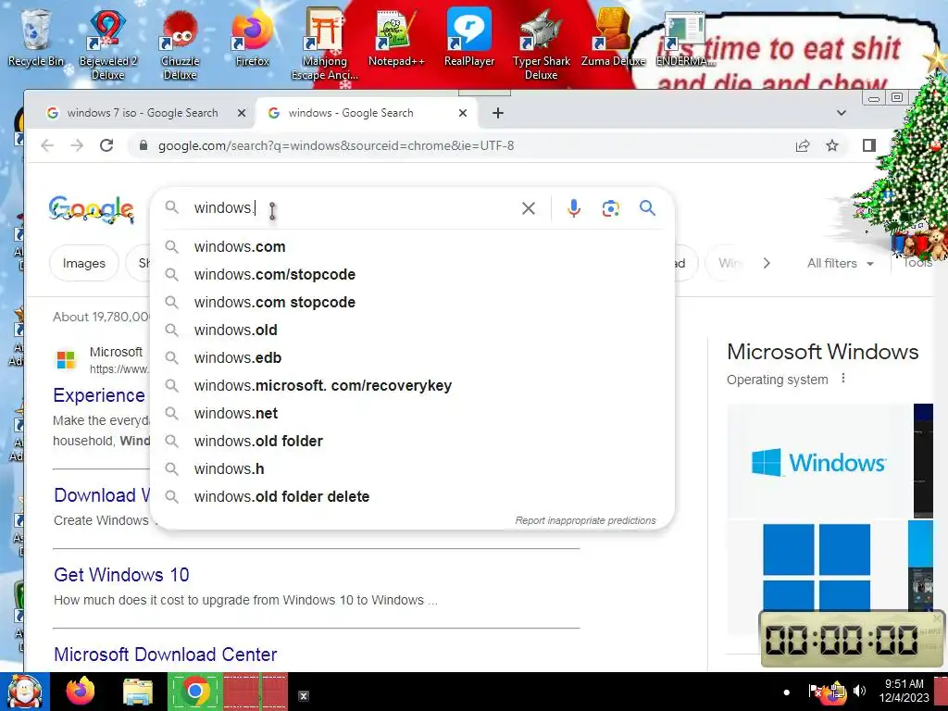Select the 'windows.old' suggestion
The image size is (948, 711).
click(x=412, y=331)
